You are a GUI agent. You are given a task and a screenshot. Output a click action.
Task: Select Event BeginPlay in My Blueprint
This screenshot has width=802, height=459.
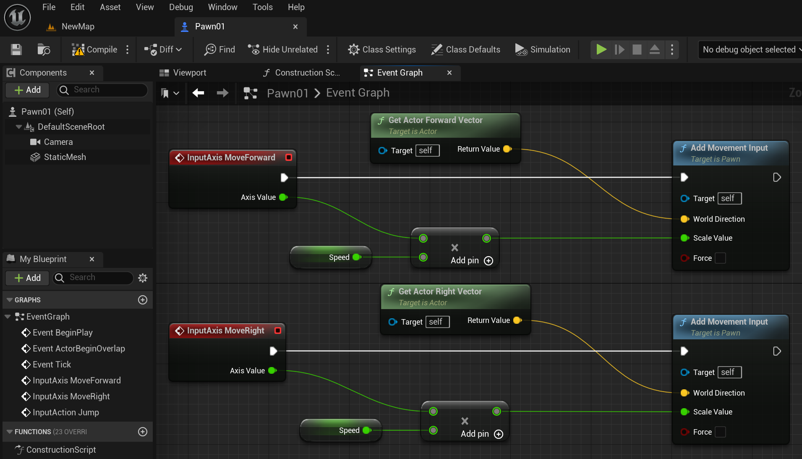[x=57, y=333]
